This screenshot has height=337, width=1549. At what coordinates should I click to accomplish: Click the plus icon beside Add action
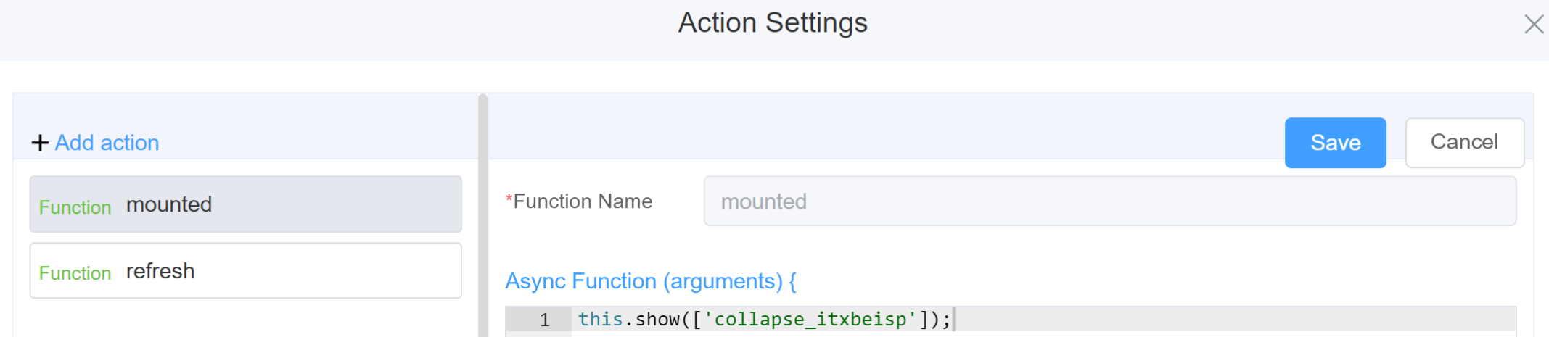point(40,143)
